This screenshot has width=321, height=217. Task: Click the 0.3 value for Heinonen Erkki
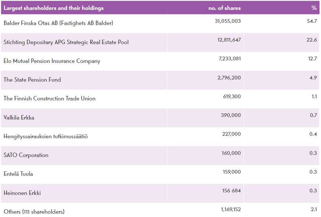(x=313, y=191)
